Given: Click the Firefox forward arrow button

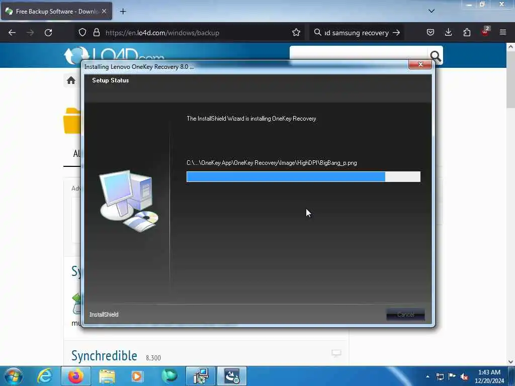Looking at the screenshot, I should point(30,33).
